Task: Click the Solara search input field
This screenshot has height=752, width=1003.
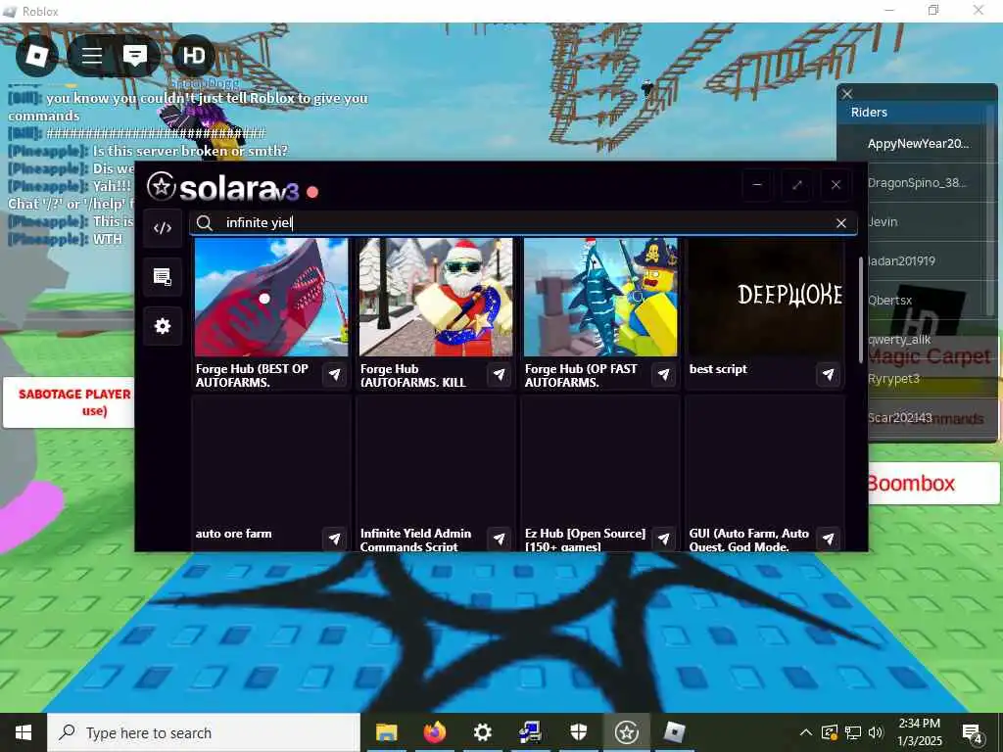Action: (523, 222)
